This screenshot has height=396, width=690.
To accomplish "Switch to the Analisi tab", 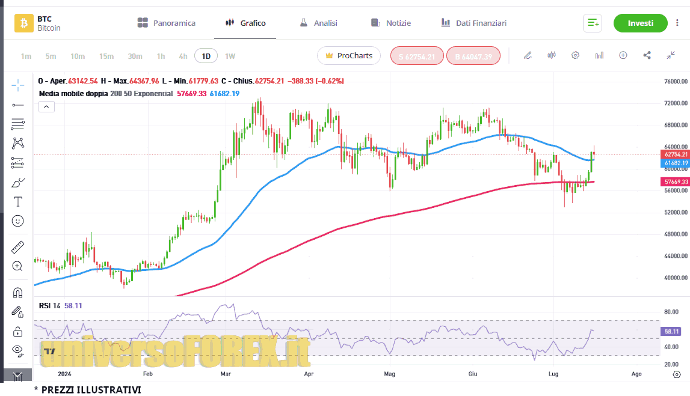I will (318, 23).
